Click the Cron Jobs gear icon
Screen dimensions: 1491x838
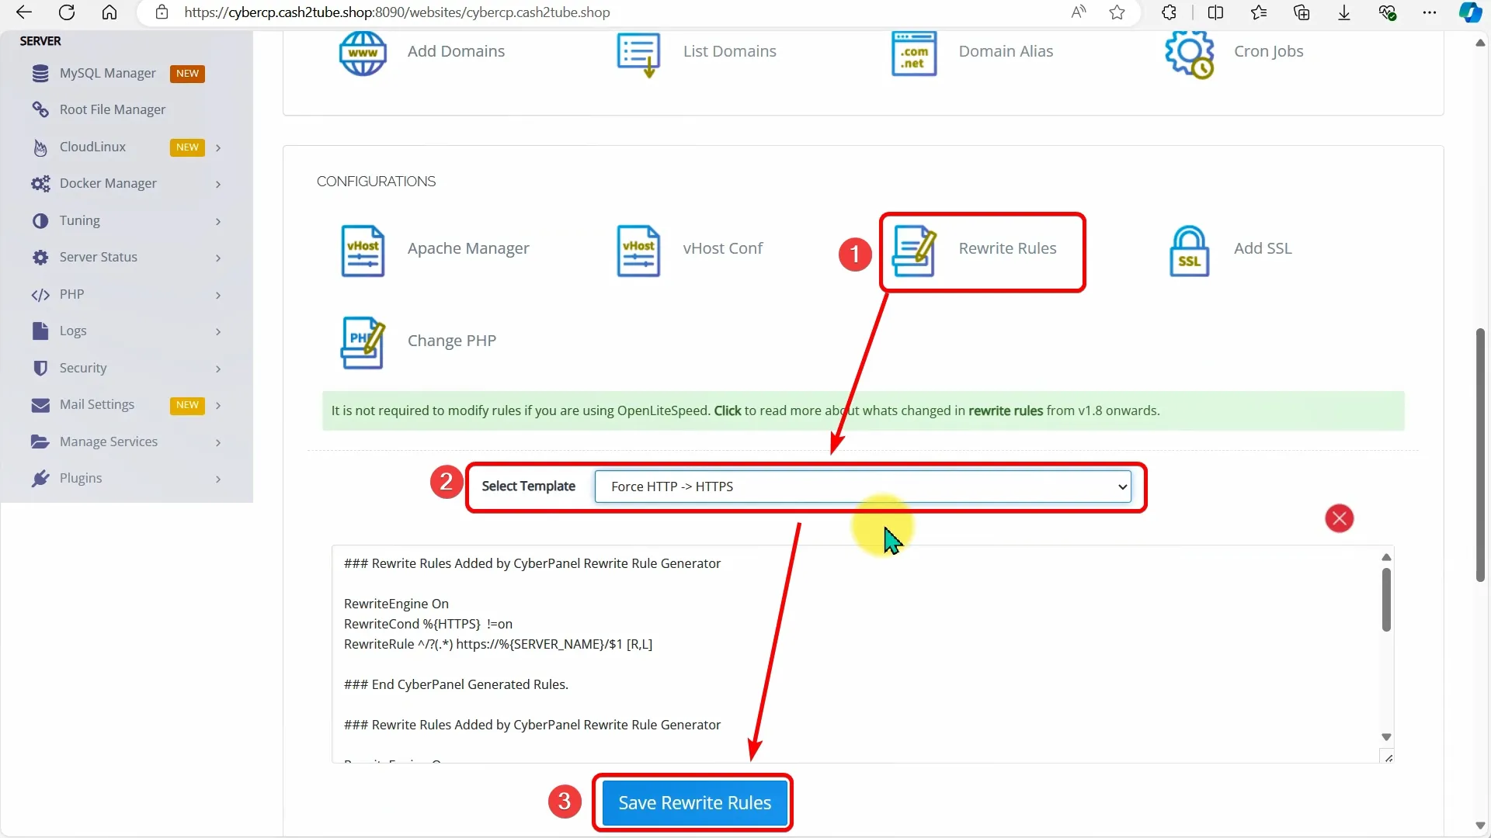coord(1189,53)
